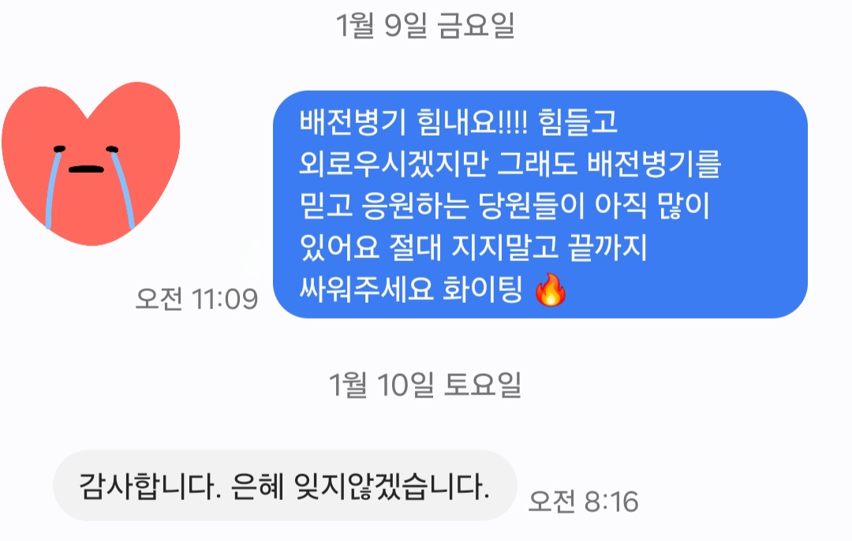Tap the heart sticker's right eye
This screenshot has height=541, width=852.
coord(112,149)
